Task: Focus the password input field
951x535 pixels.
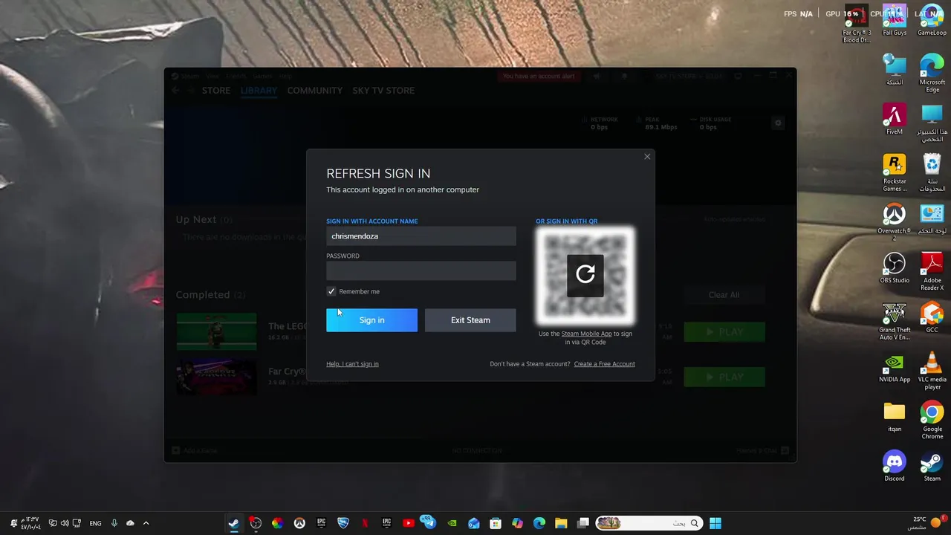Action: click(x=421, y=271)
